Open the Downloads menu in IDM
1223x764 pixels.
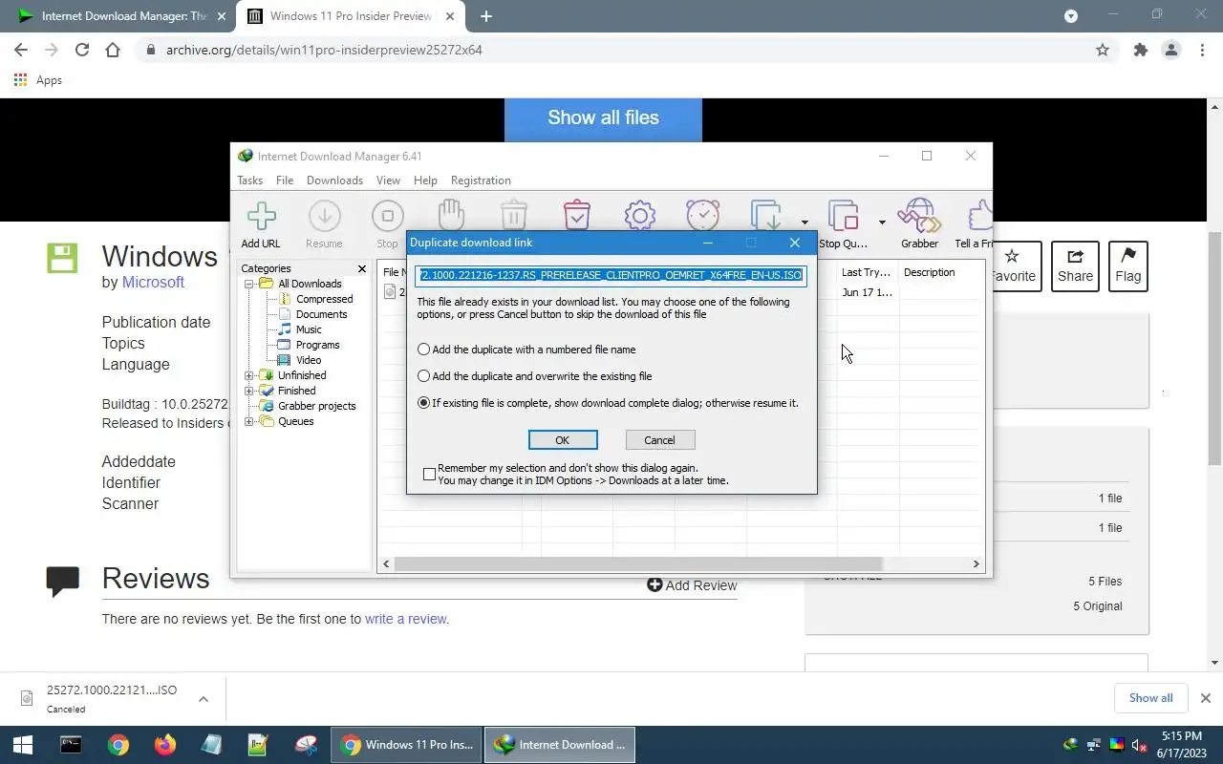tap(334, 180)
